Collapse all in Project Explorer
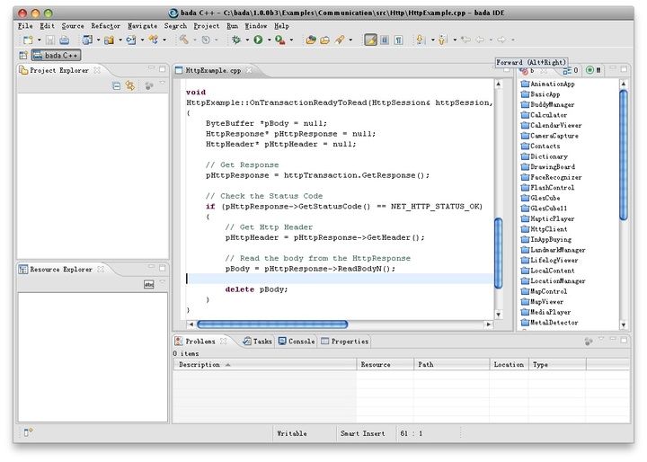647x462 pixels. [x=116, y=86]
